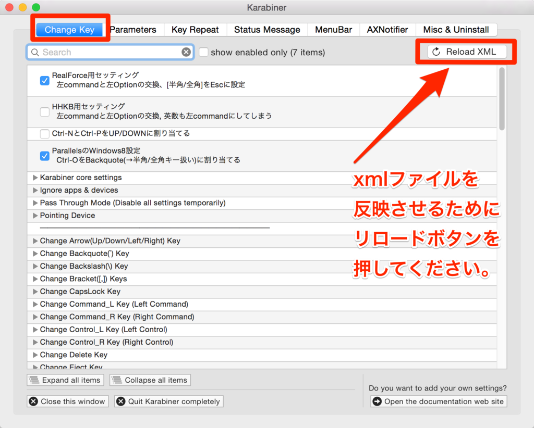
Task: Expand Change Control_R Key (Right Control)
Action: point(35,342)
